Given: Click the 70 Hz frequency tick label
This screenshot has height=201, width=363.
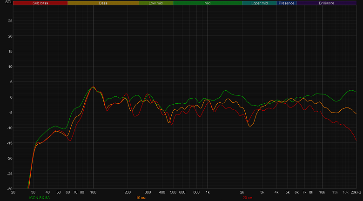Looking at the screenshot, I should point(75,192).
